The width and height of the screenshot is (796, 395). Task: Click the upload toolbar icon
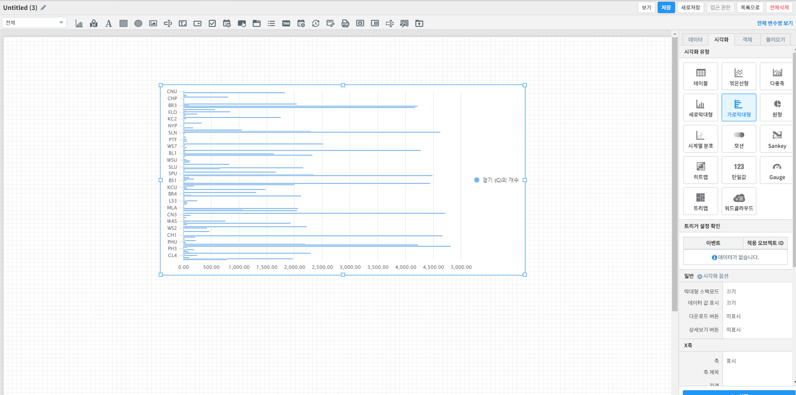click(419, 23)
